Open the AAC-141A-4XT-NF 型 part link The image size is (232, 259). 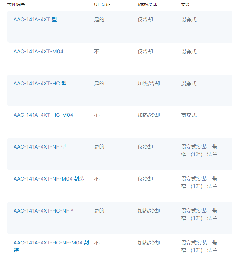(40, 147)
